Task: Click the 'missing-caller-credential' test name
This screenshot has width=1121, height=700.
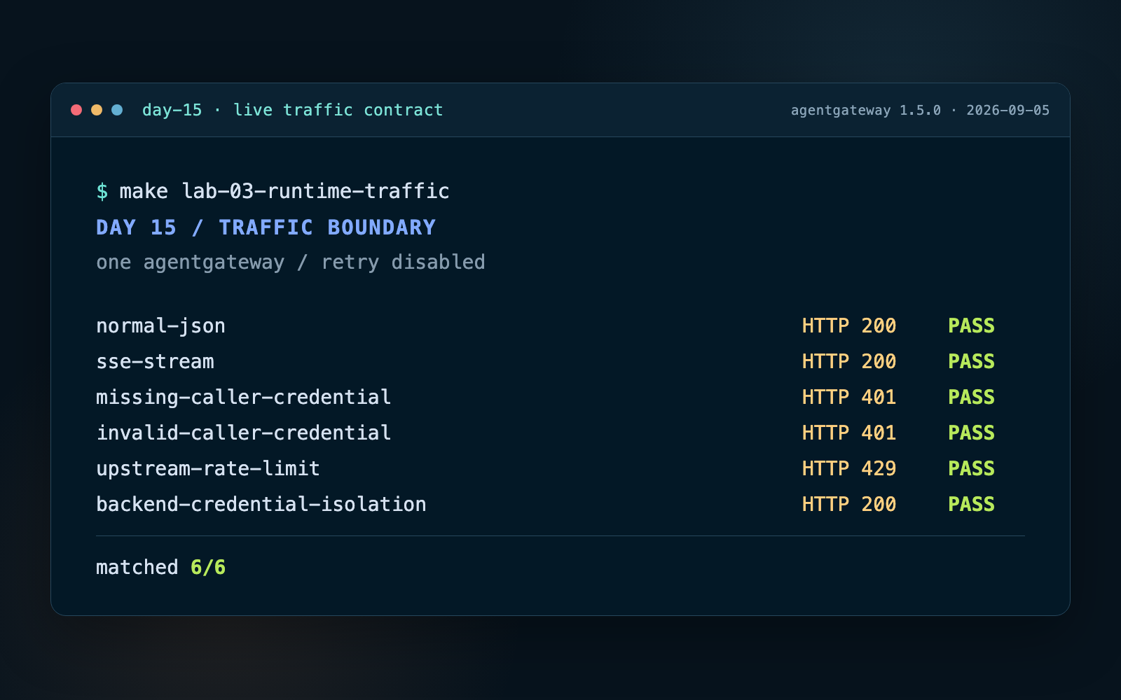Action: coord(244,398)
